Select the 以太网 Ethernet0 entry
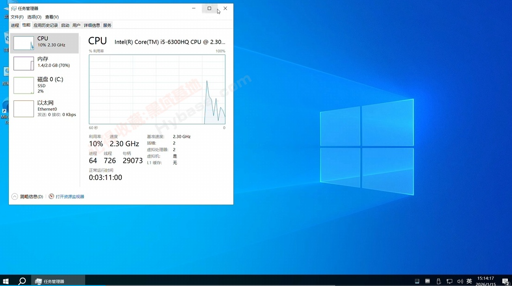Viewport: 512px width, 286px height. (x=44, y=108)
